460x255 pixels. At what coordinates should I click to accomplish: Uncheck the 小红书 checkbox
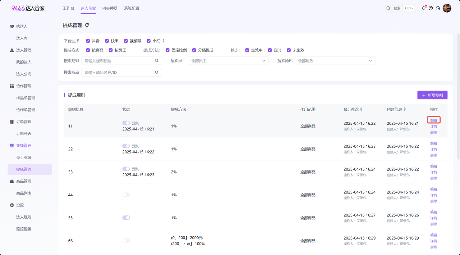click(149, 41)
